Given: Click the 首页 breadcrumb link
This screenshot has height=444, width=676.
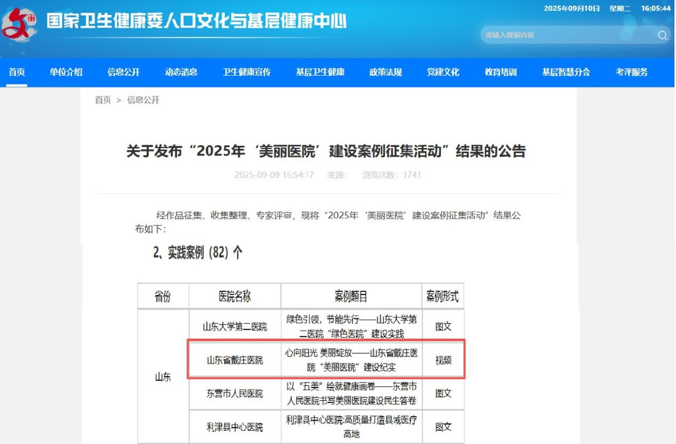Looking at the screenshot, I should 103,100.
